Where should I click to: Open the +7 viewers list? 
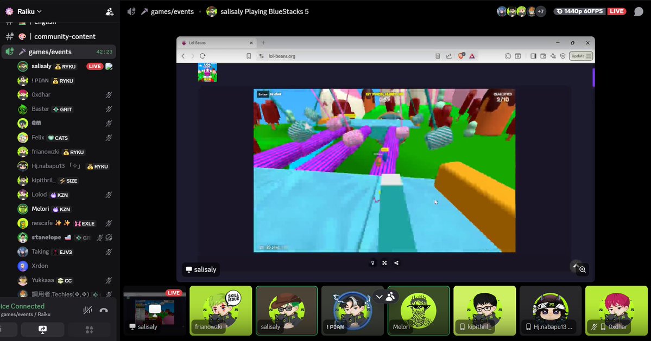541,11
